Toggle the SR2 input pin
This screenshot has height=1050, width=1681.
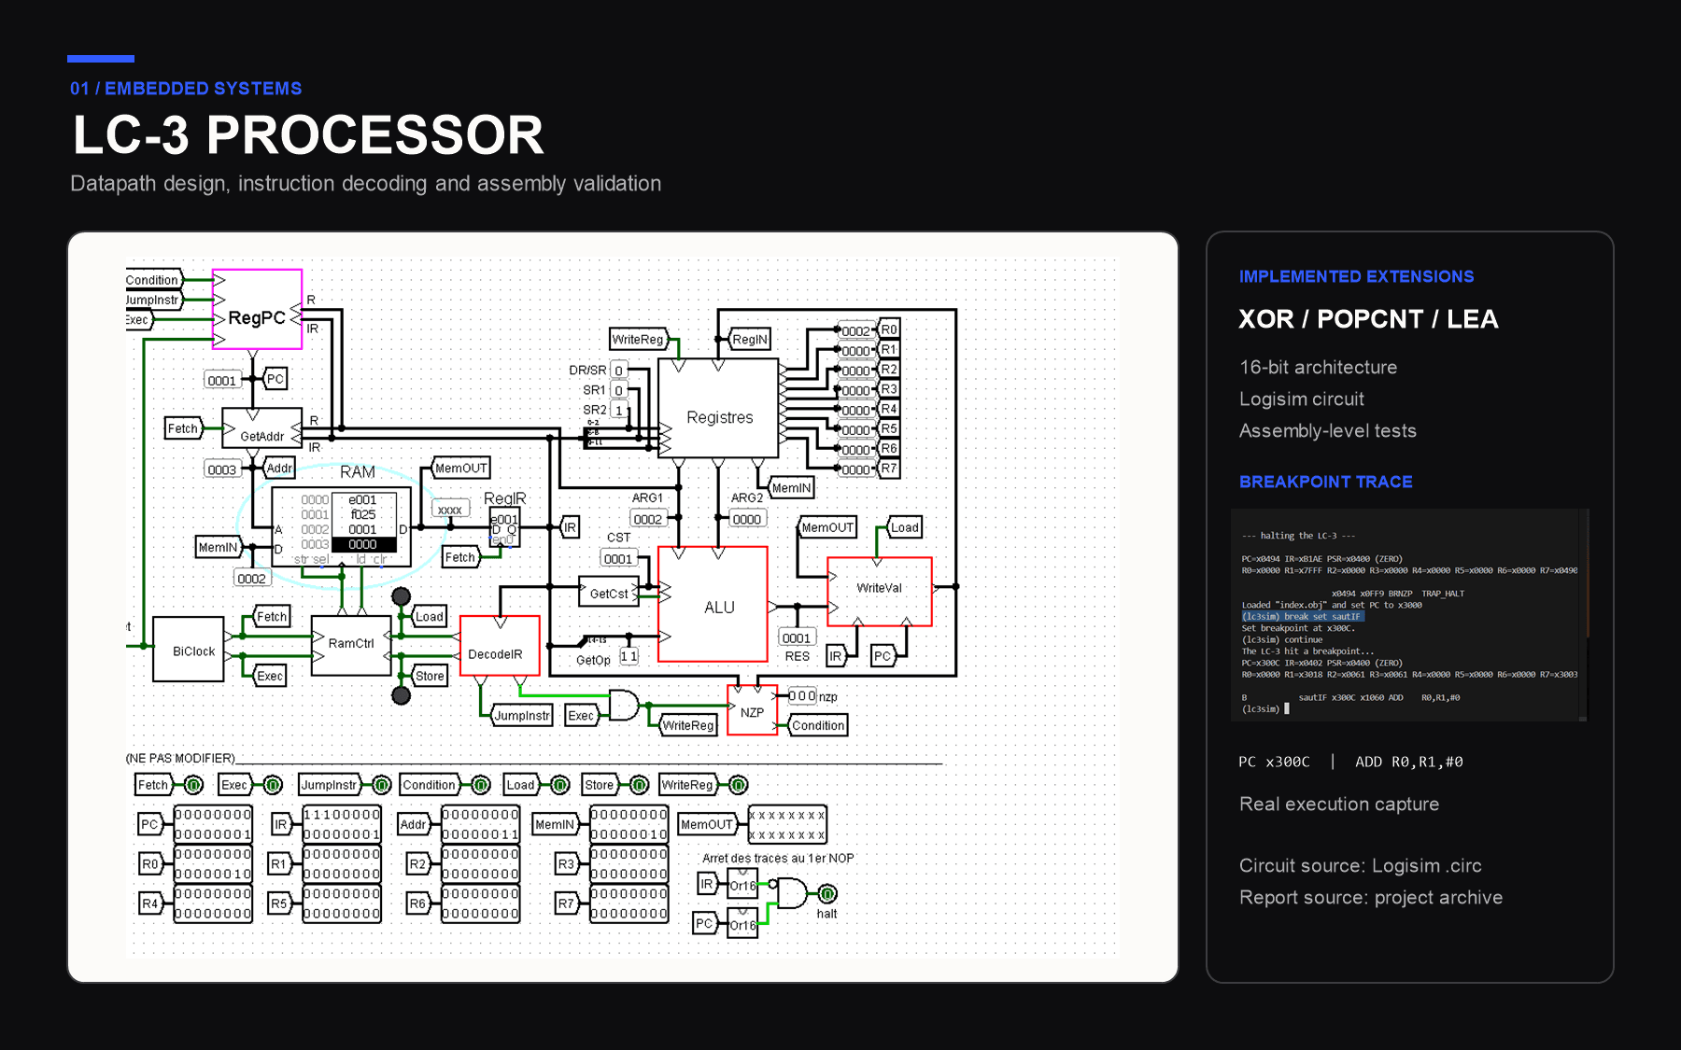point(618,410)
